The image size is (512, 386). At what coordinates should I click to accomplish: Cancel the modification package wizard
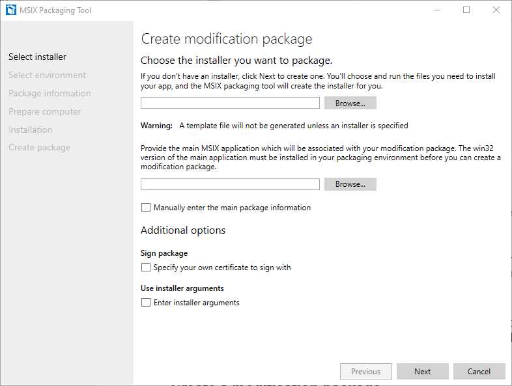click(x=479, y=371)
